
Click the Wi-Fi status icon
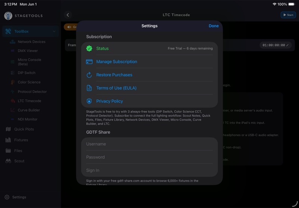(274, 4)
